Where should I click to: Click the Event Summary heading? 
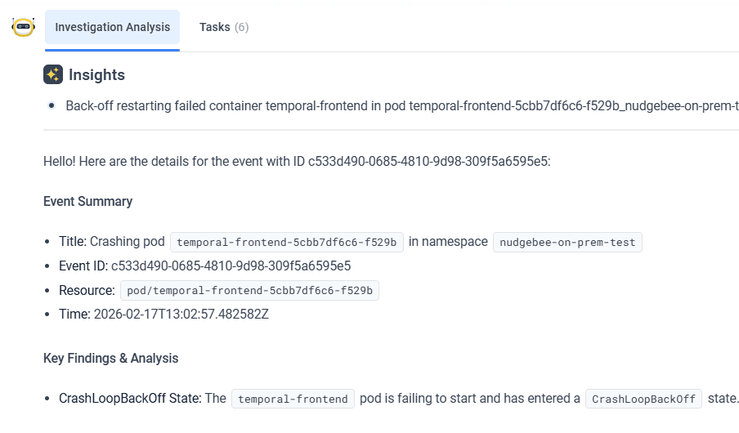pos(87,201)
